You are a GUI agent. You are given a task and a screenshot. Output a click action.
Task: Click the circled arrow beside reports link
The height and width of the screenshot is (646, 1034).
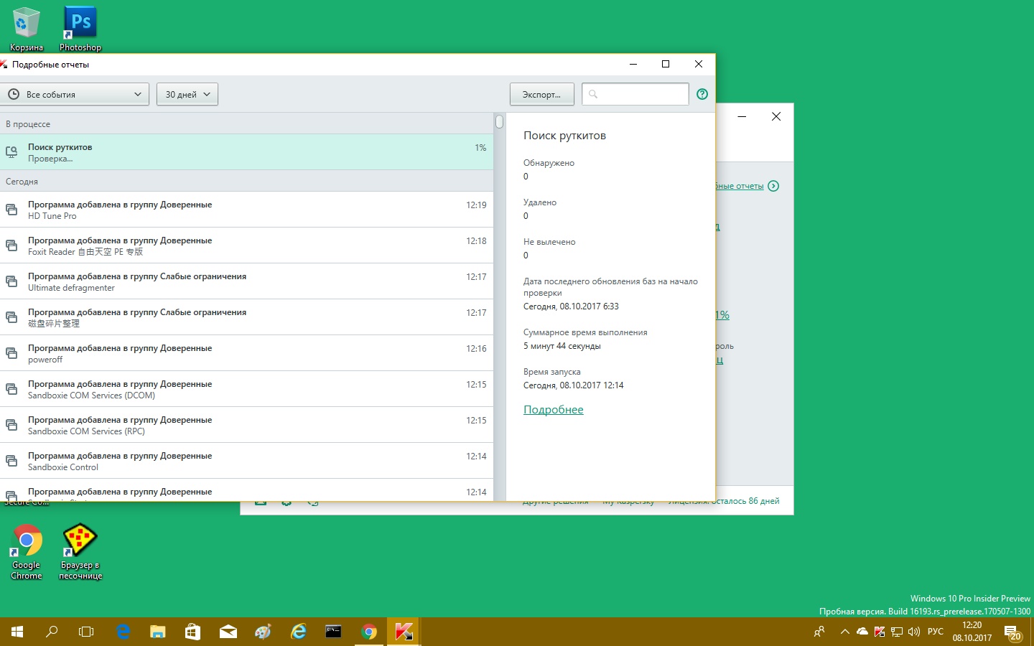point(773,186)
